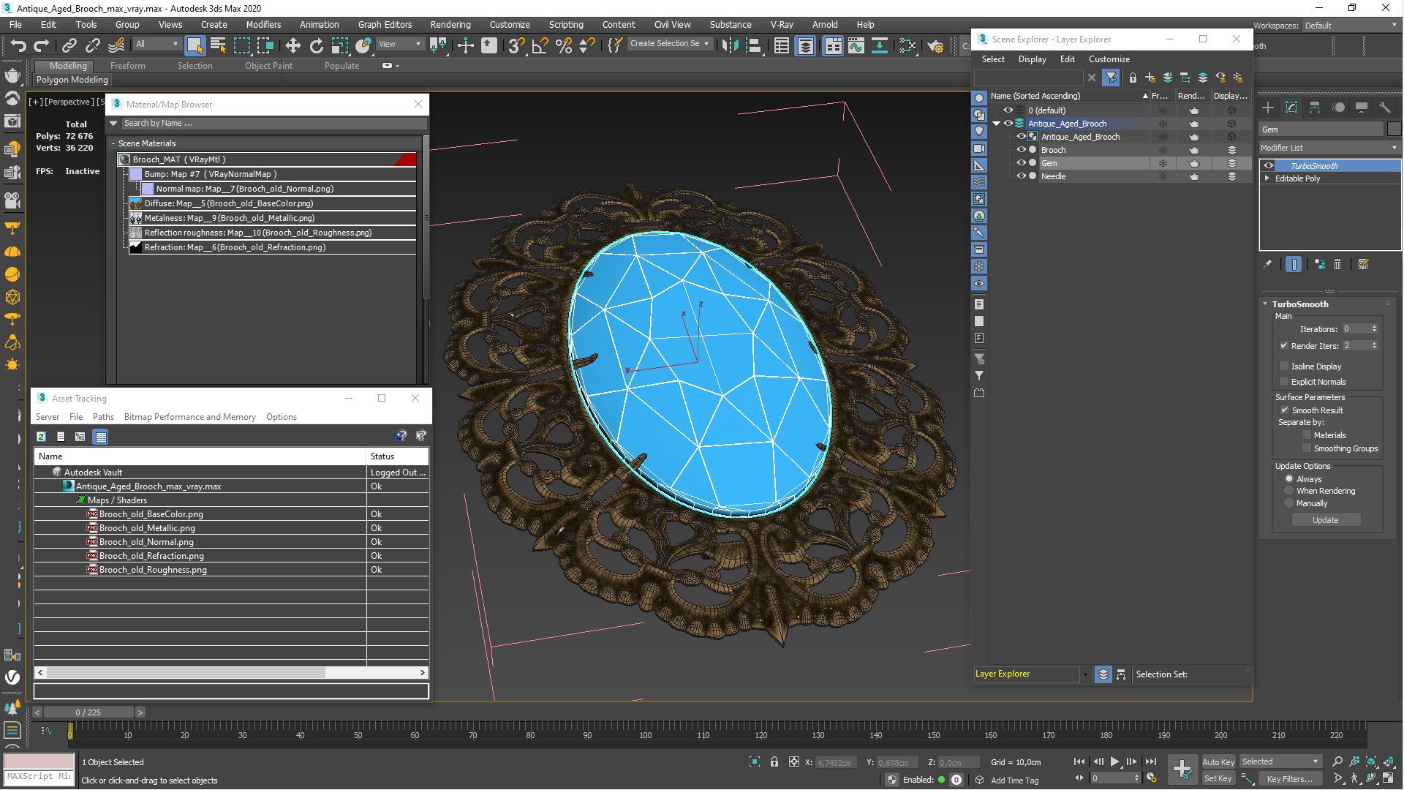Activate the Select and Move tool
This screenshot has height=790, width=1404.
293,45
